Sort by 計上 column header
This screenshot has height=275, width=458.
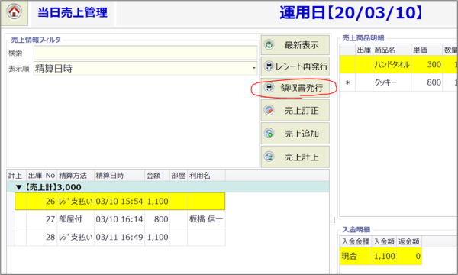point(16,176)
